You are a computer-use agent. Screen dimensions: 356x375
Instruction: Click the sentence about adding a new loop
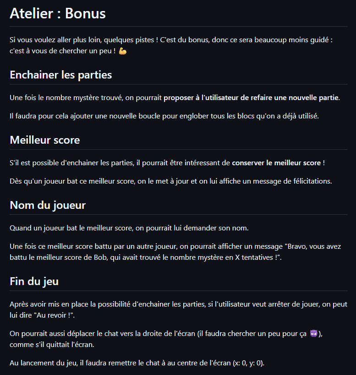point(164,116)
